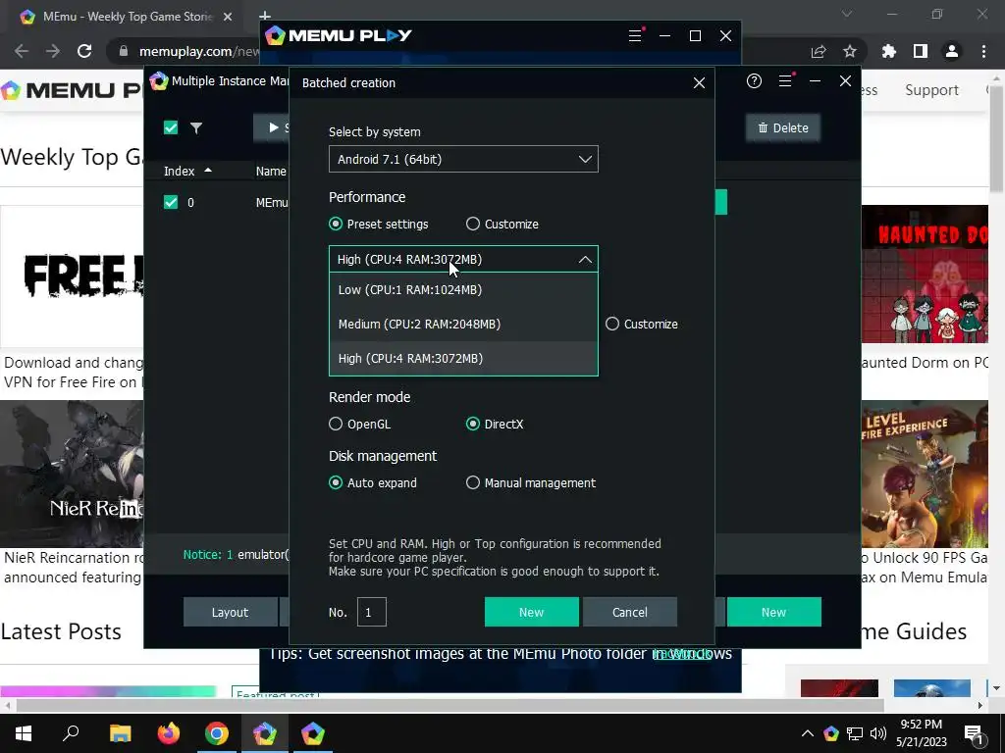Choose High (CPU:4 RAM:3072MB) list option
1005x753 pixels.
(x=463, y=359)
